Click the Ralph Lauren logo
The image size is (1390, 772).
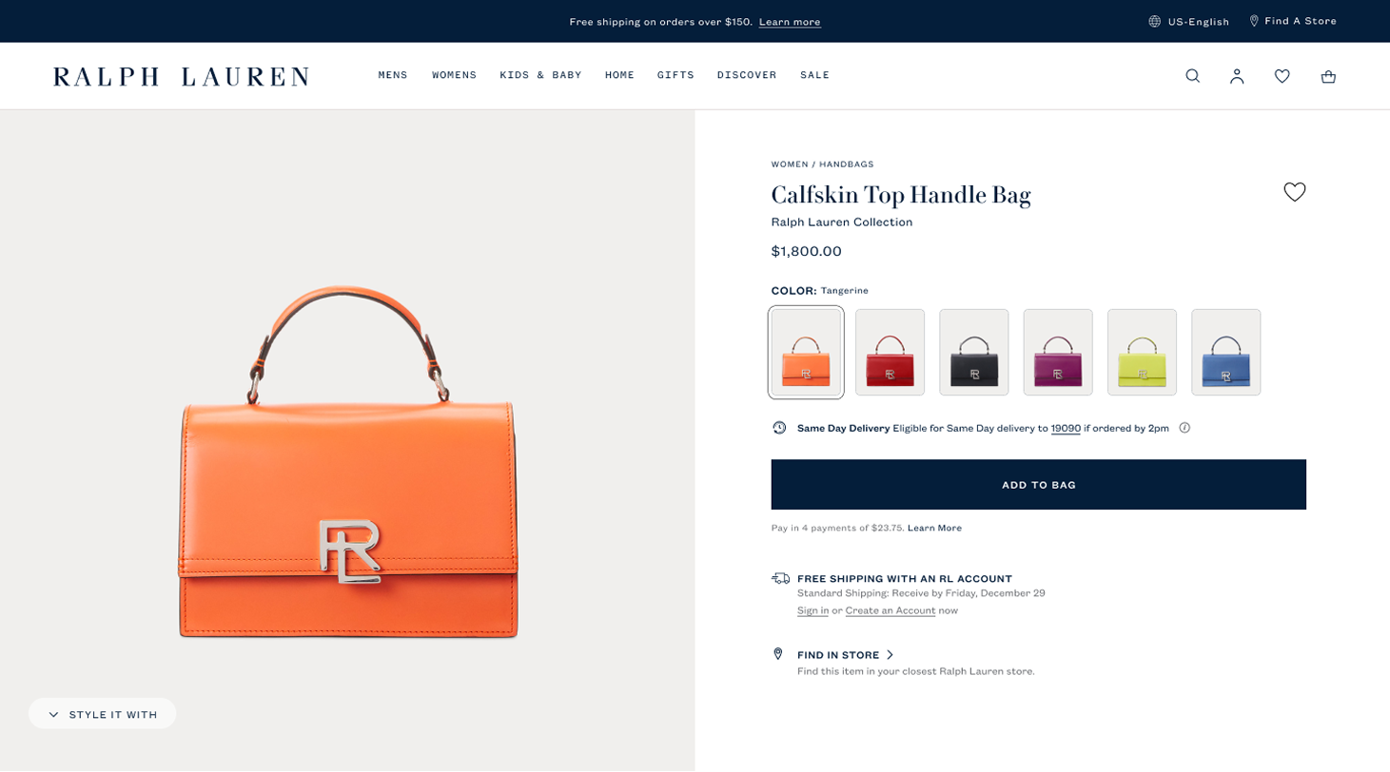[x=181, y=76]
